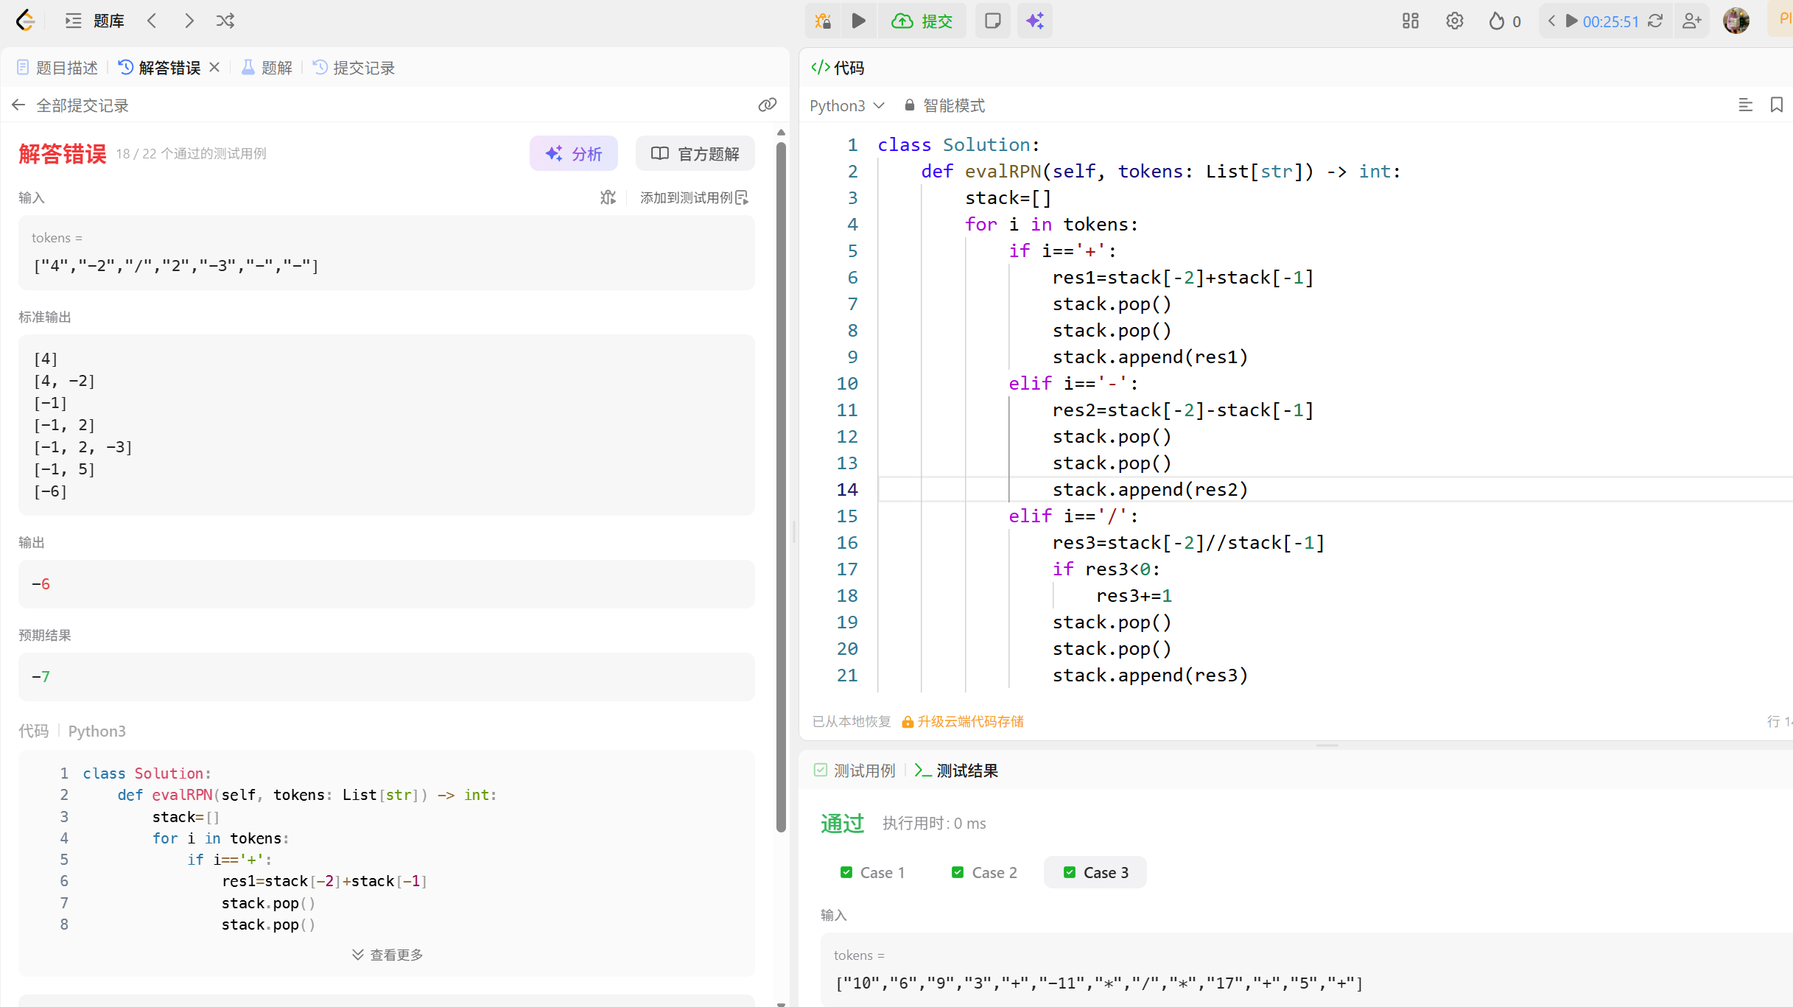Open the Python3 language dropdown
The image size is (1793, 1007).
pyautogui.click(x=846, y=105)
